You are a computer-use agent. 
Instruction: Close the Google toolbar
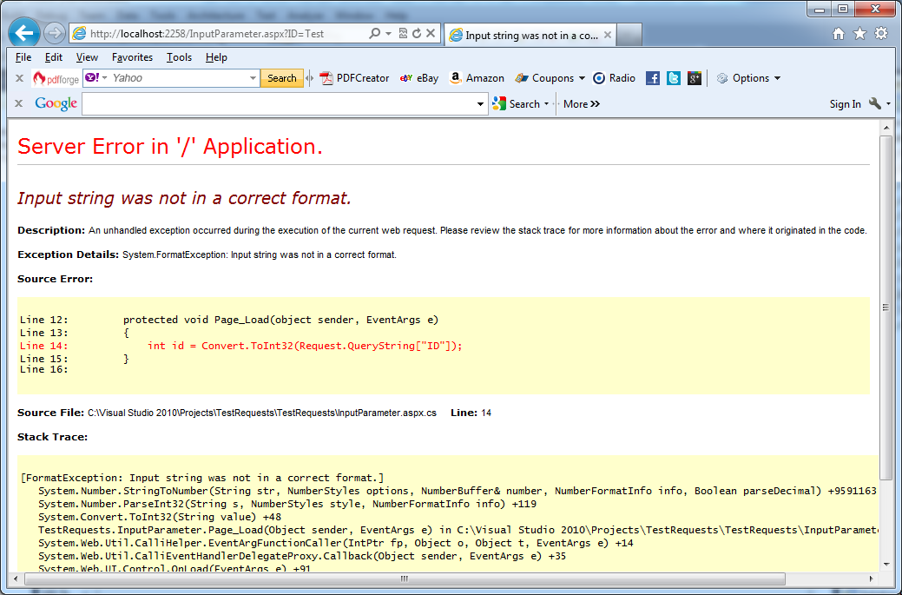pos(19,103)
